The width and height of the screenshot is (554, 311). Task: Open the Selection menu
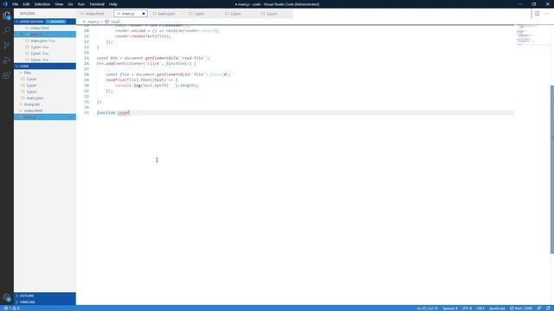point(42,4)
